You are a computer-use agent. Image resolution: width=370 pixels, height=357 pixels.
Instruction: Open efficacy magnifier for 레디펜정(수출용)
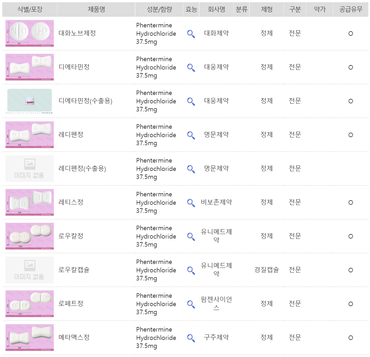pyautogui.click(x=191, y=169)
